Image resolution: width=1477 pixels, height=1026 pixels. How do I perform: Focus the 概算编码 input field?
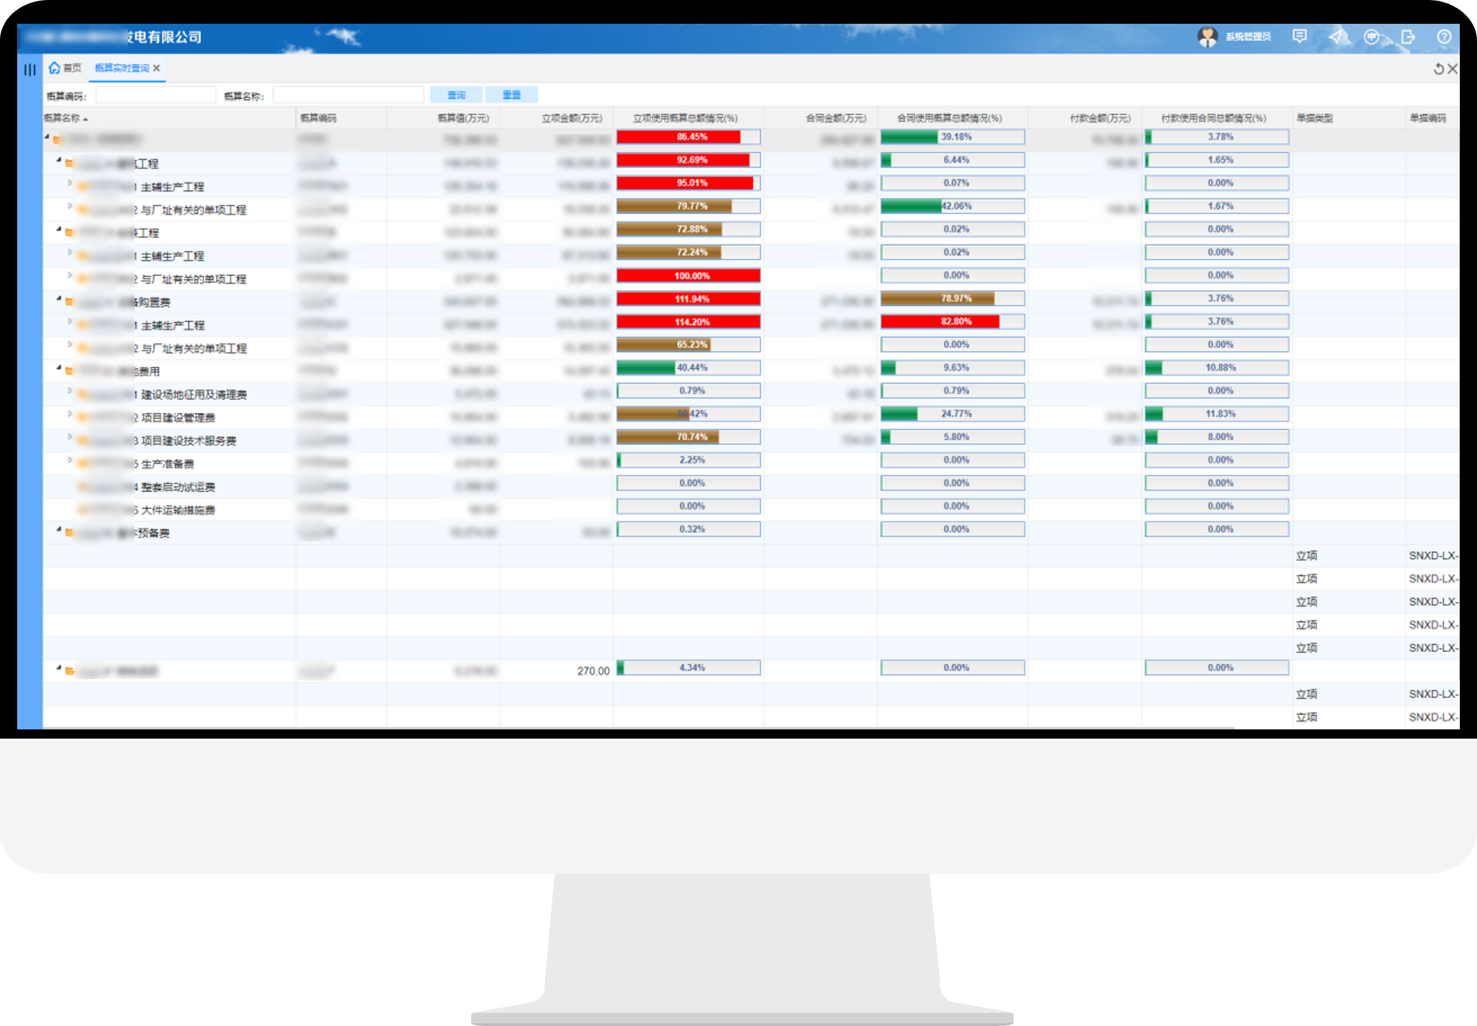pos(156,95)
